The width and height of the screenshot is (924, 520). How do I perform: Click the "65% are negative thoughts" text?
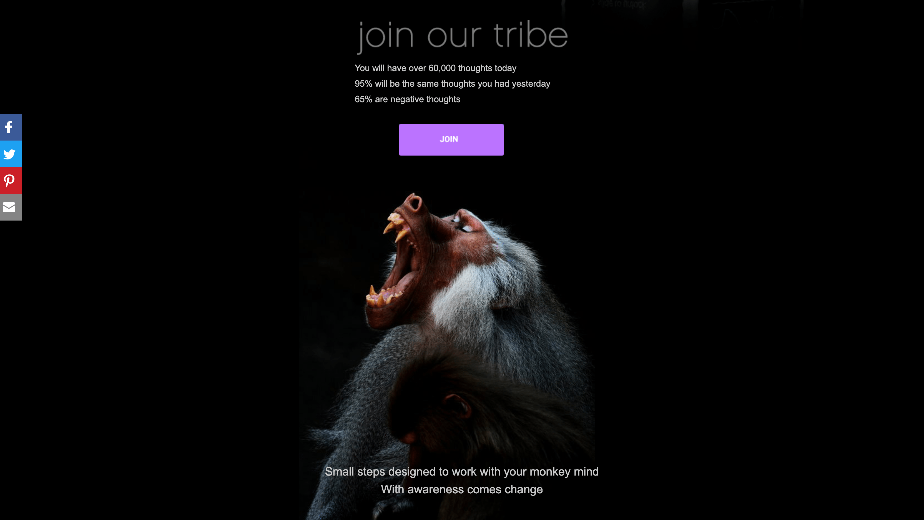coord(408,99)
